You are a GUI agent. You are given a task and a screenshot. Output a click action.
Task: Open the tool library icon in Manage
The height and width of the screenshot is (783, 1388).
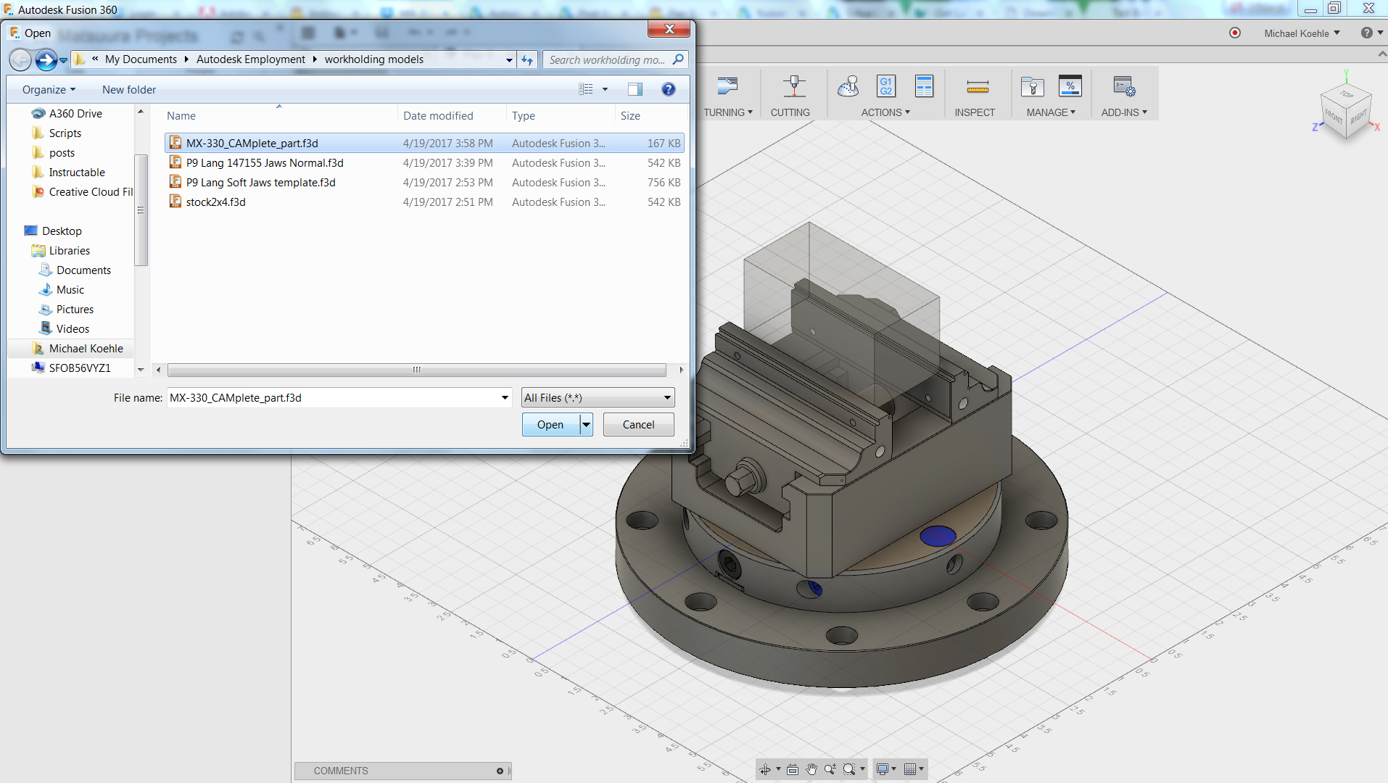point(1032,87)
